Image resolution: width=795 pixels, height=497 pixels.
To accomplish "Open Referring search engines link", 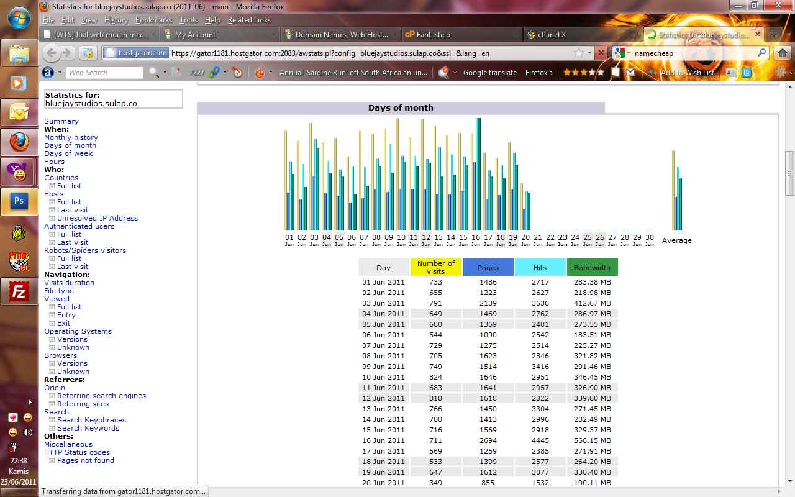I will point(101,396).
